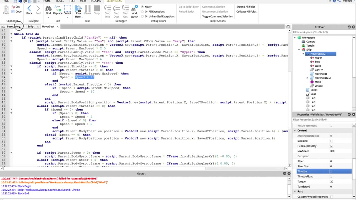Click the Undo arrow in quick access toolbar
This screenshot has height=200, width=356.
(x=20, y=1)
